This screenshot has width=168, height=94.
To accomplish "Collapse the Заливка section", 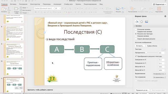I will (134, 26).
